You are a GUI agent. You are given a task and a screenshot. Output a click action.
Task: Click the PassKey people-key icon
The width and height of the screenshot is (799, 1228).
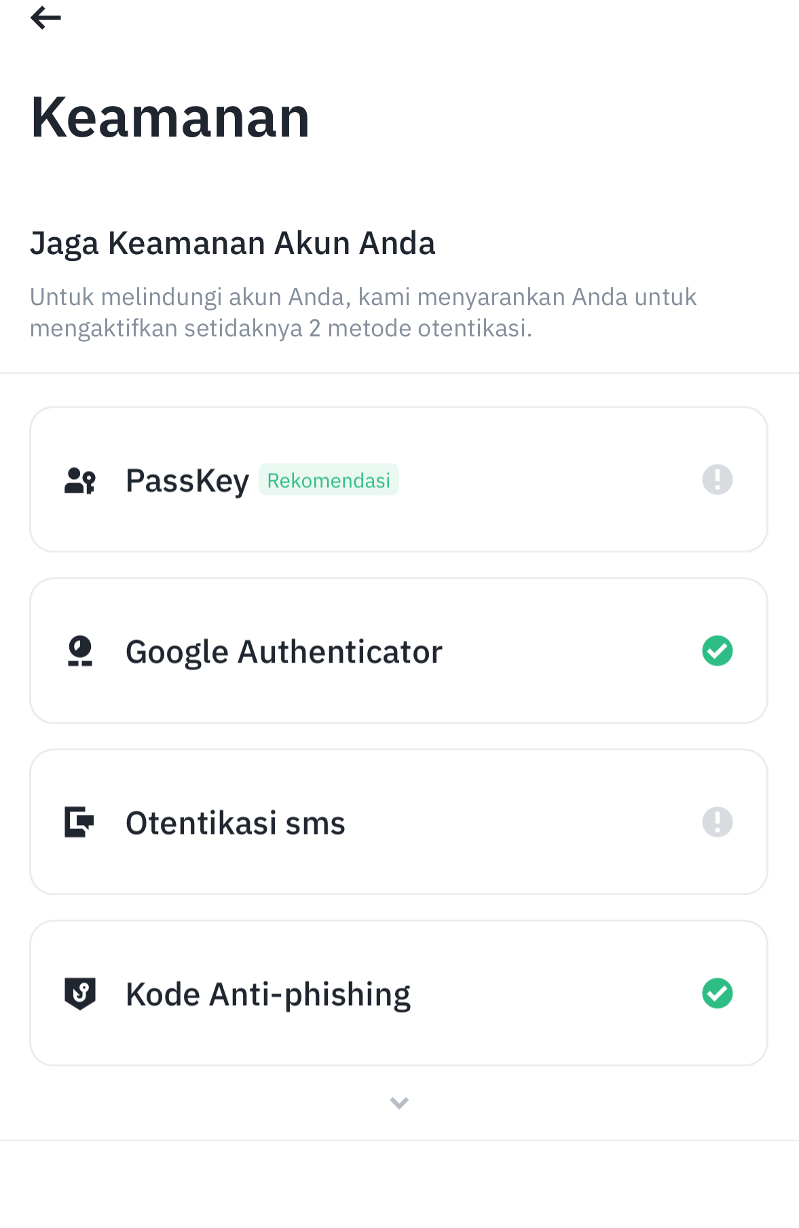(x=80, y=480)
